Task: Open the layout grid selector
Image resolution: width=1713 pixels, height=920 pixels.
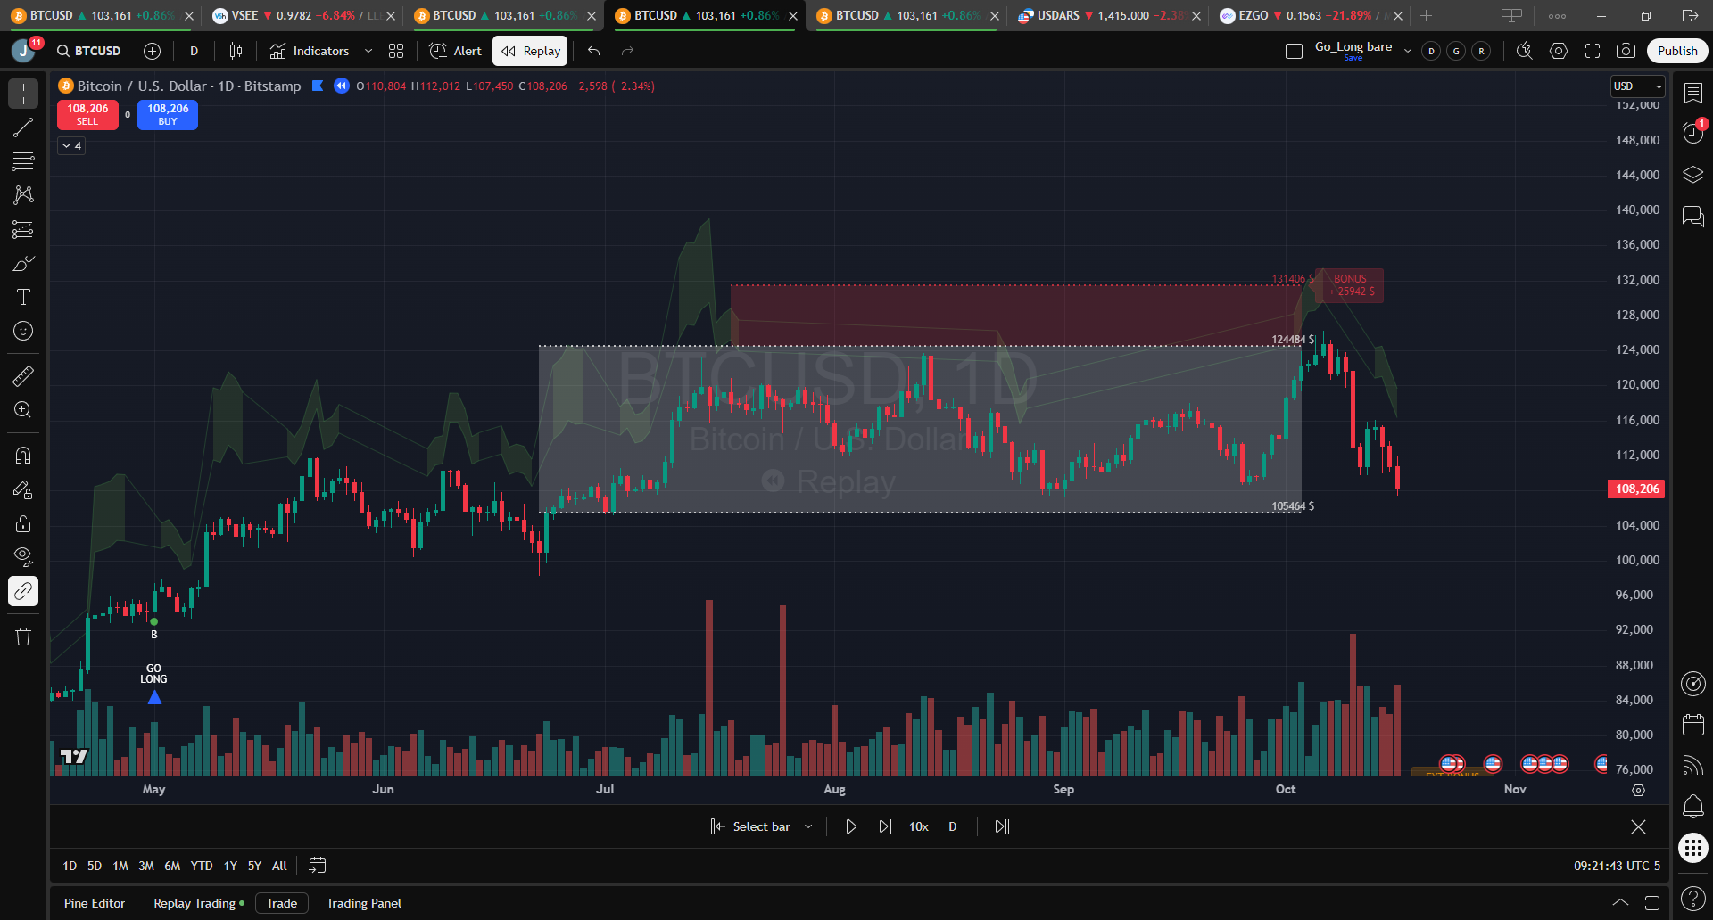Action: tap(396, 51)
